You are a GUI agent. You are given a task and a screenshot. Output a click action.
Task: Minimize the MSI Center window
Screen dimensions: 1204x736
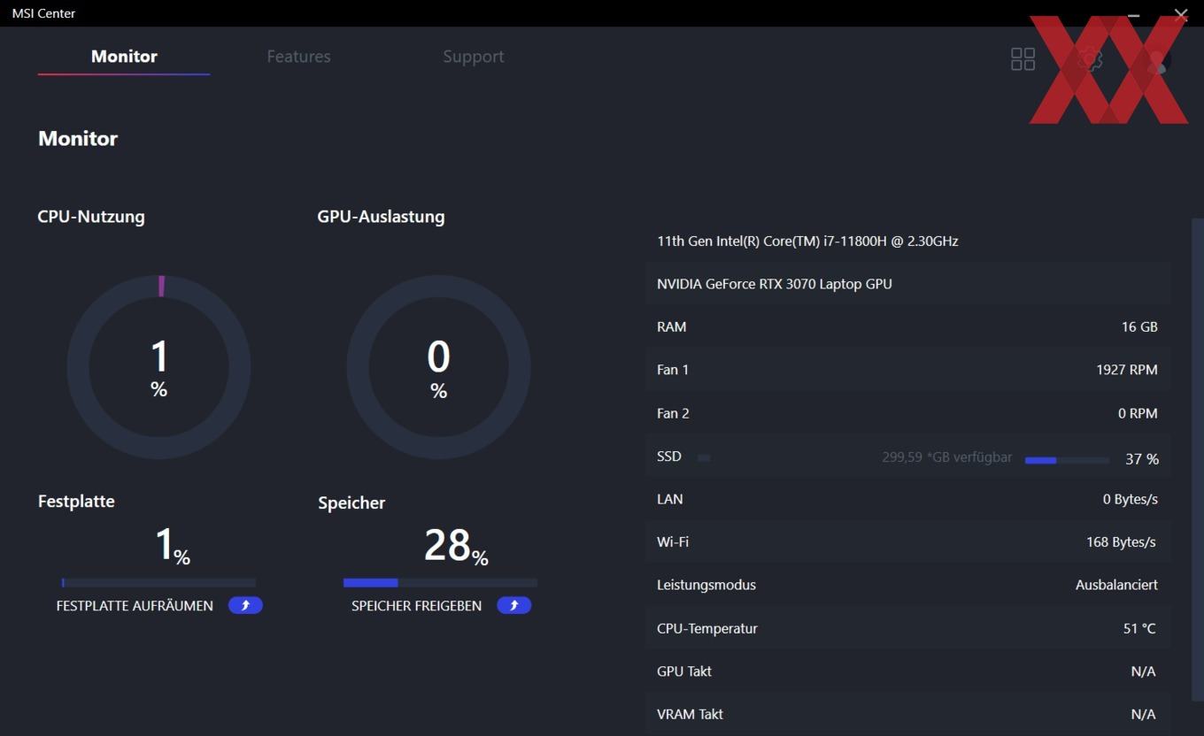1135,13
